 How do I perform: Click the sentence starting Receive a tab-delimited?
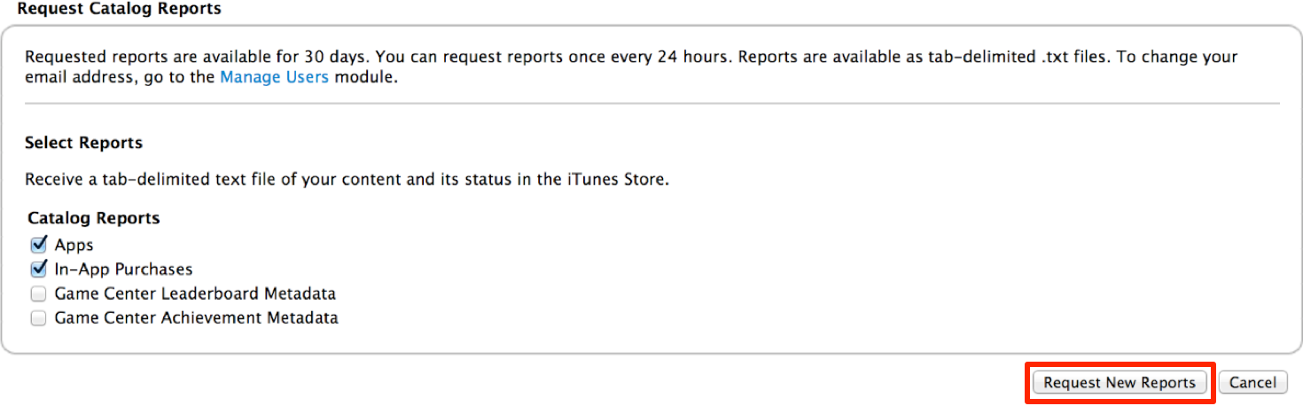click(346, 180)
